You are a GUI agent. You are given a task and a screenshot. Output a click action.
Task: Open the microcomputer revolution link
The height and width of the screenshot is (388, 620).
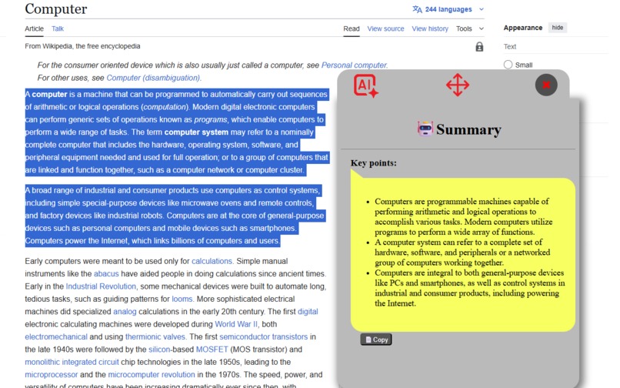pyautogui.click(x=152, y=375)
